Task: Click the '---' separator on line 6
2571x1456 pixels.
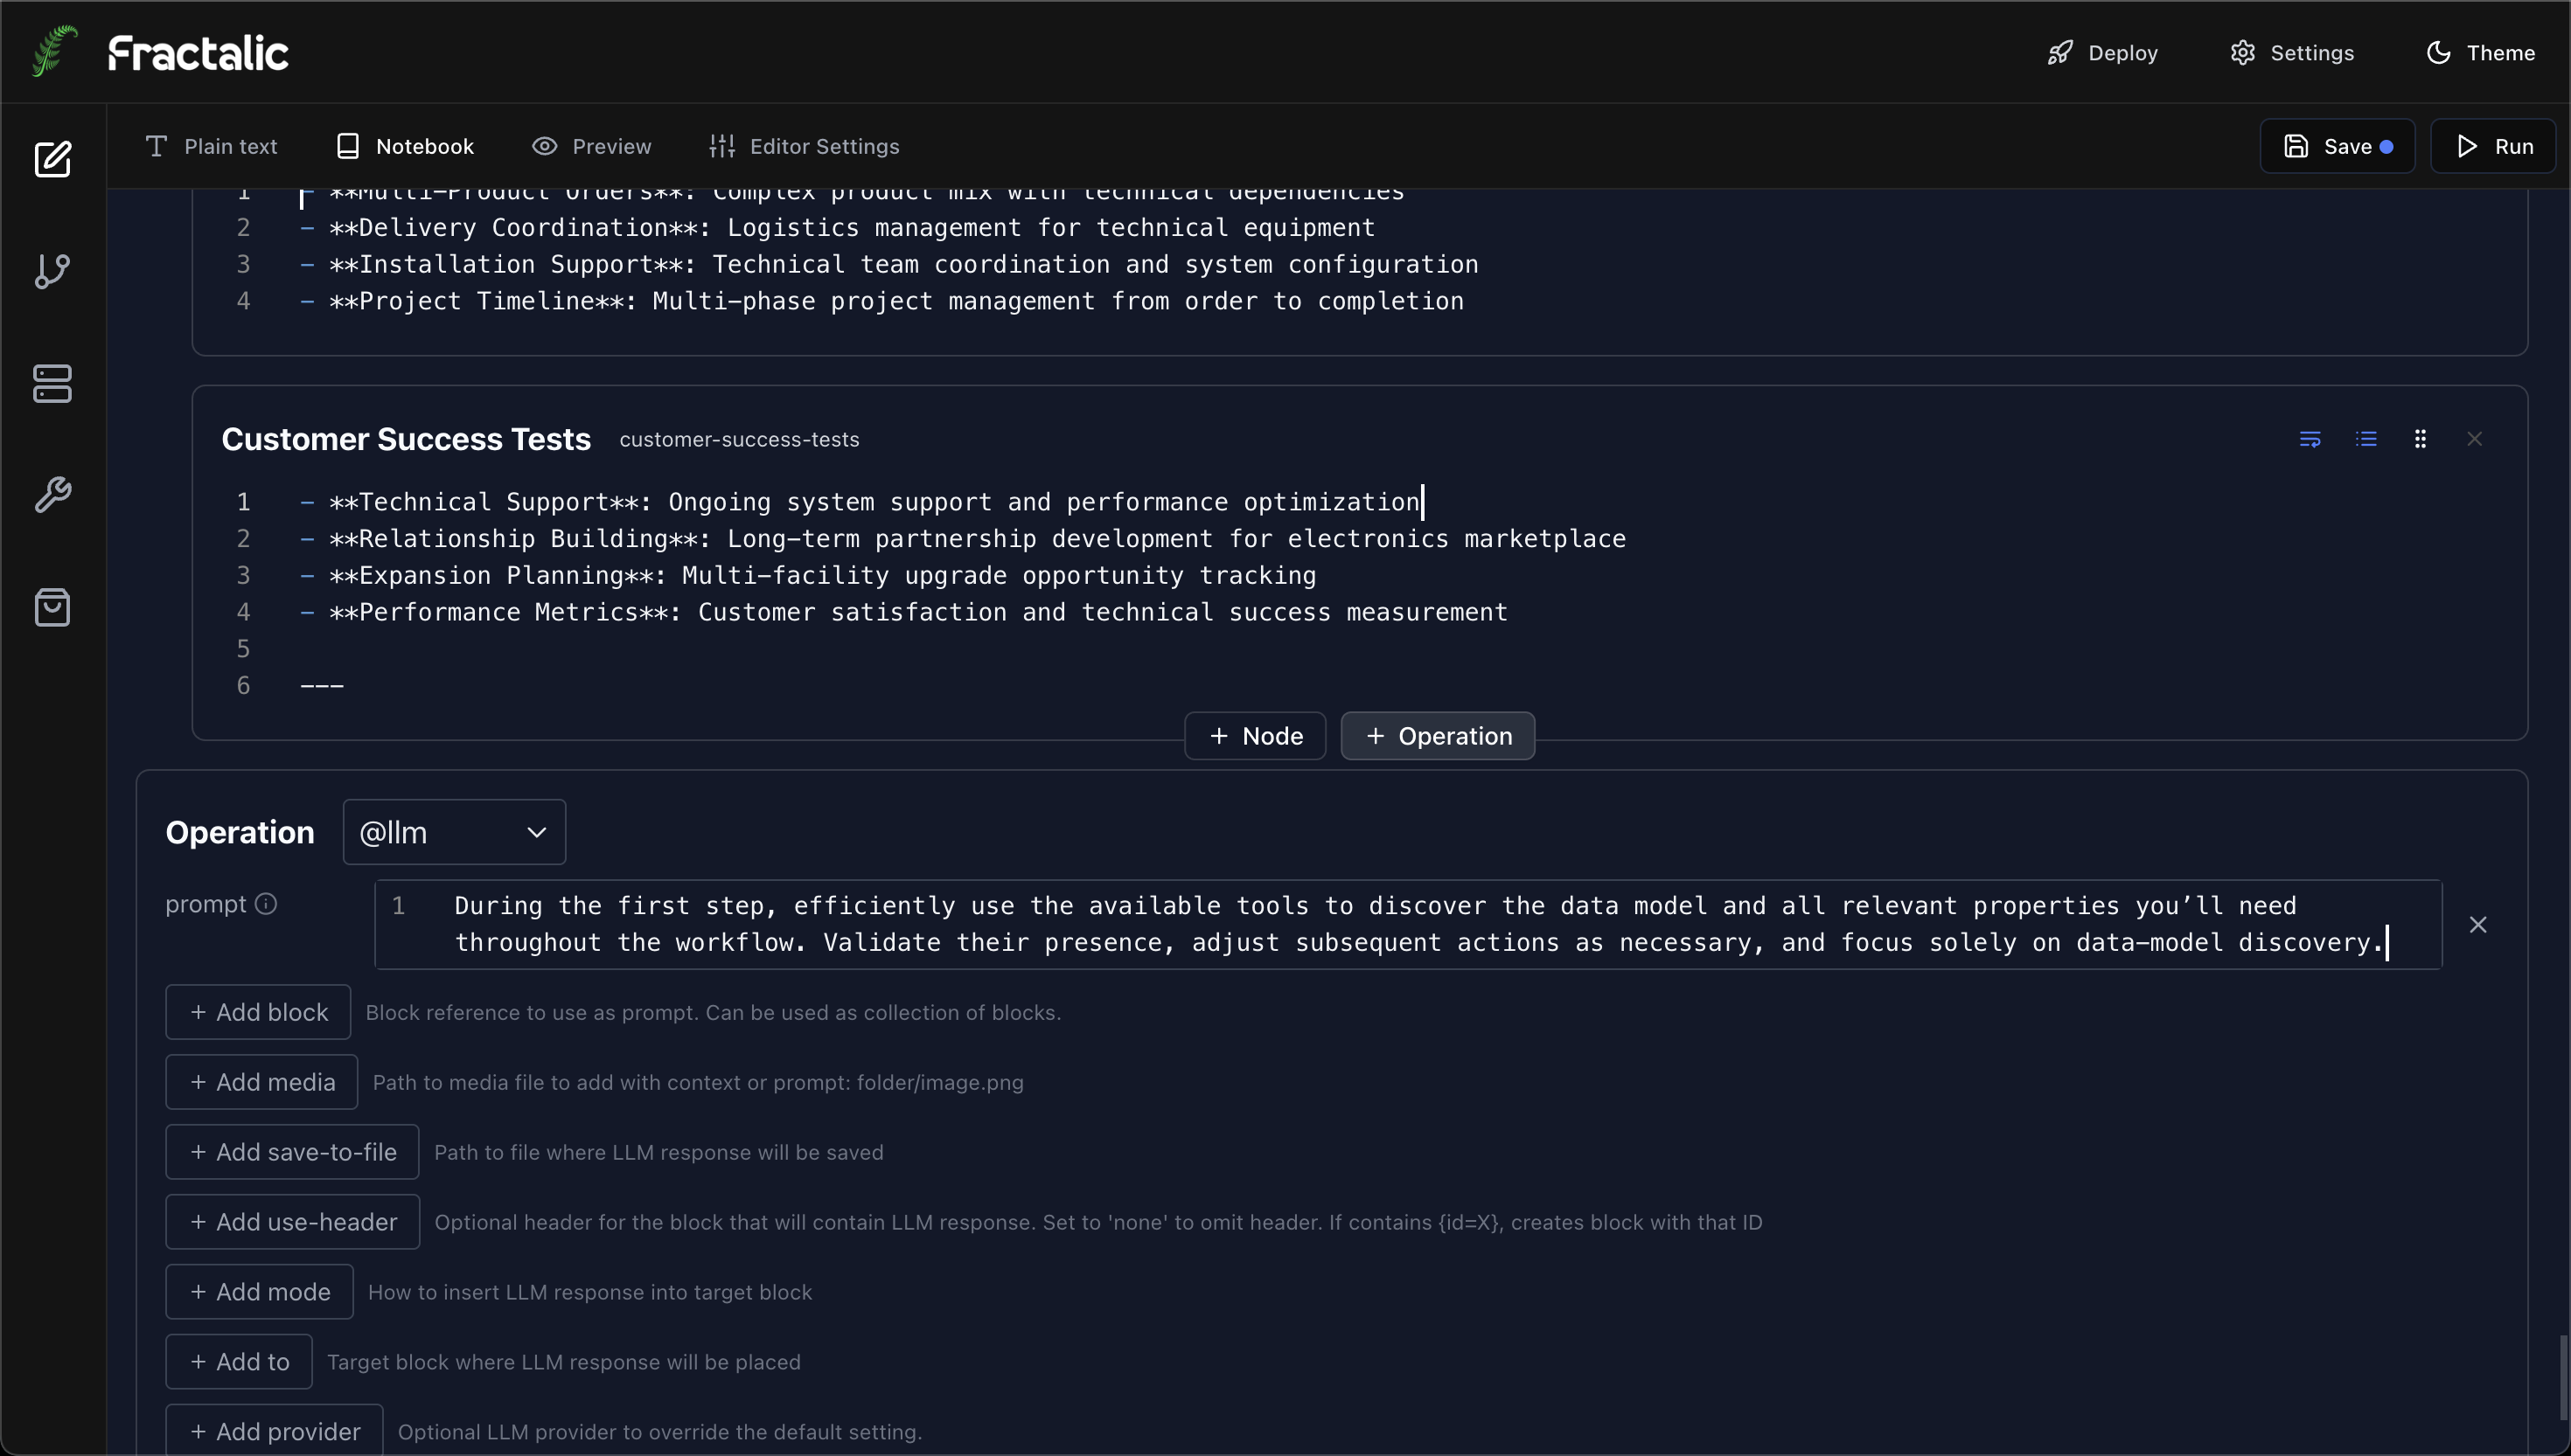Action: 322,686
